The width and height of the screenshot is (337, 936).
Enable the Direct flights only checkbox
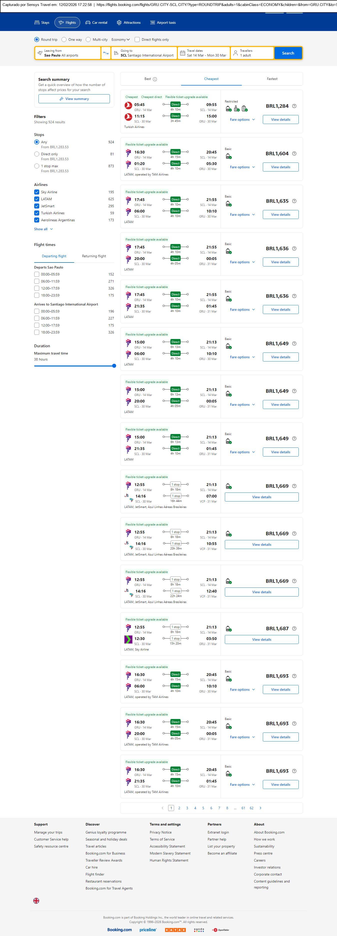tap(137, 39)
